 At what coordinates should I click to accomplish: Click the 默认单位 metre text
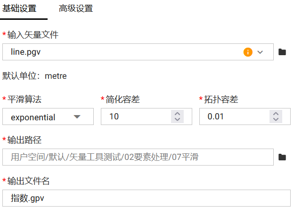point(35,76)
